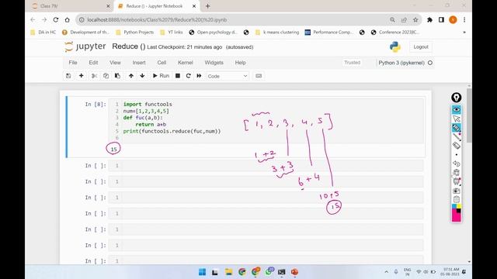Insert a new cell below with plus icon
Screen dimensions: 497x279
pyautogui.click(x=81, y=76)
